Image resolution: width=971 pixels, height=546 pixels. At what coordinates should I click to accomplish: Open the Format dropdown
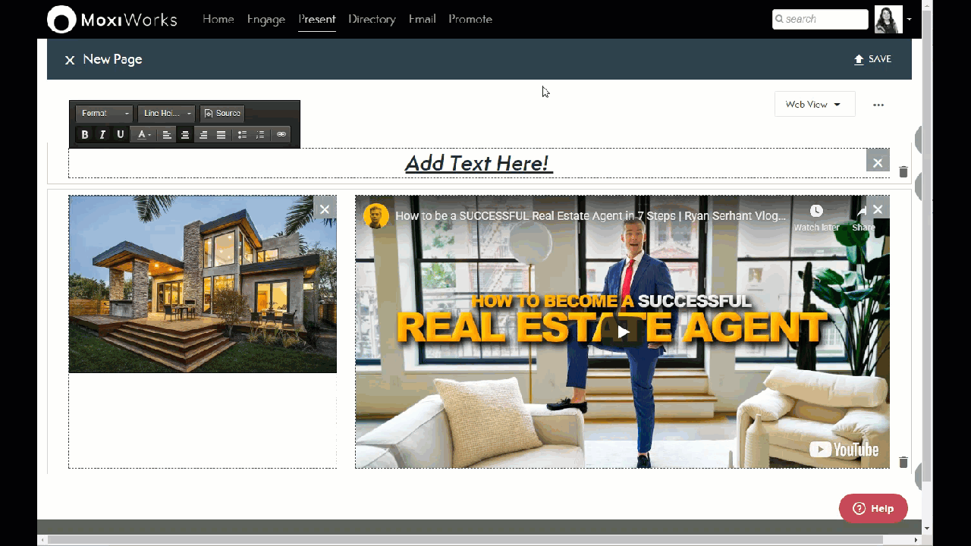point(105,114)
